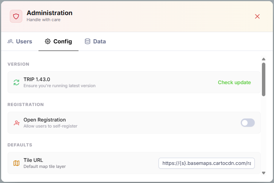
Task: Click the green refresh icon beside TRIP version
Action: click(x=16, y=82)
